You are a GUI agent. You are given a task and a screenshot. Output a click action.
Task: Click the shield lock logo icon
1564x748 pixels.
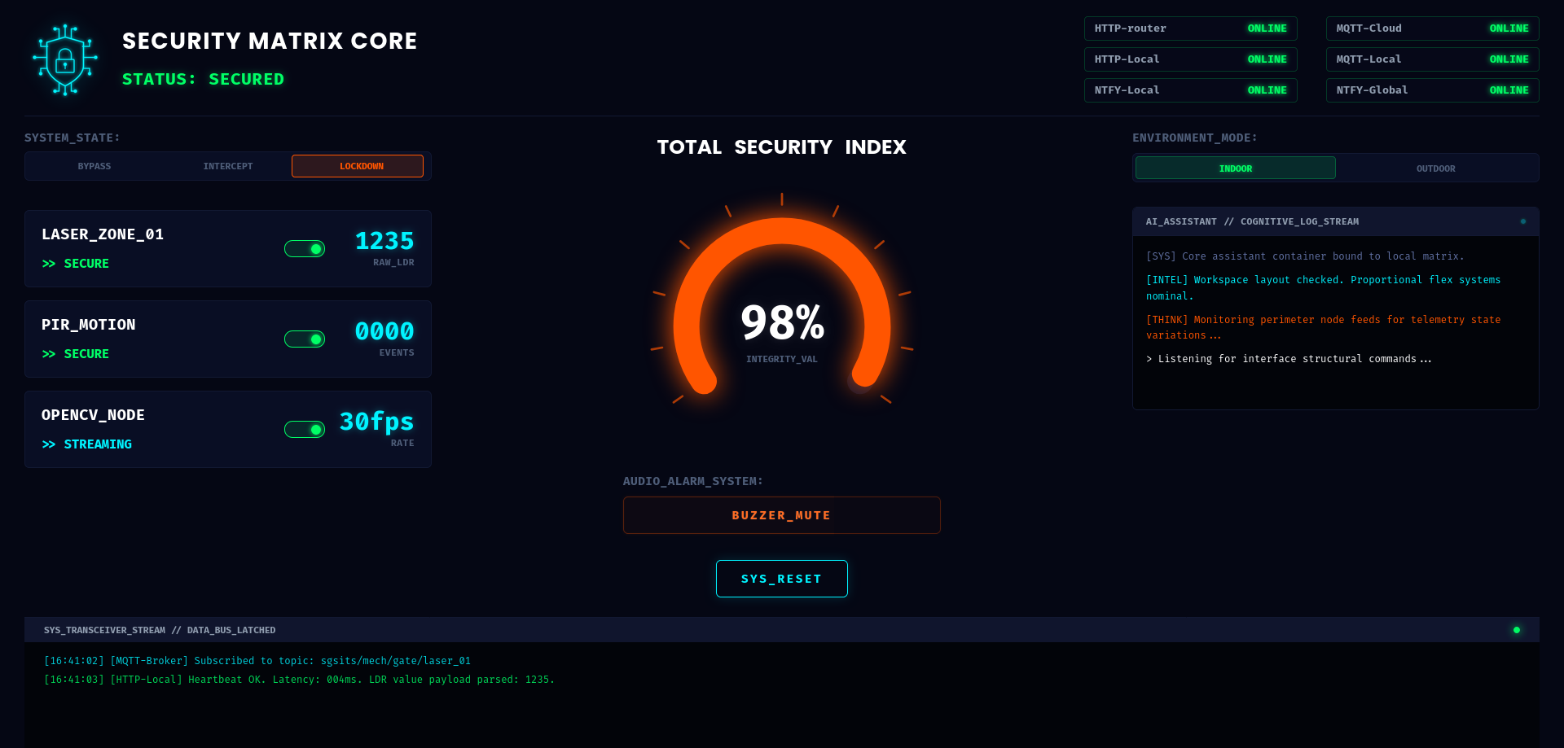pos(65,59)
